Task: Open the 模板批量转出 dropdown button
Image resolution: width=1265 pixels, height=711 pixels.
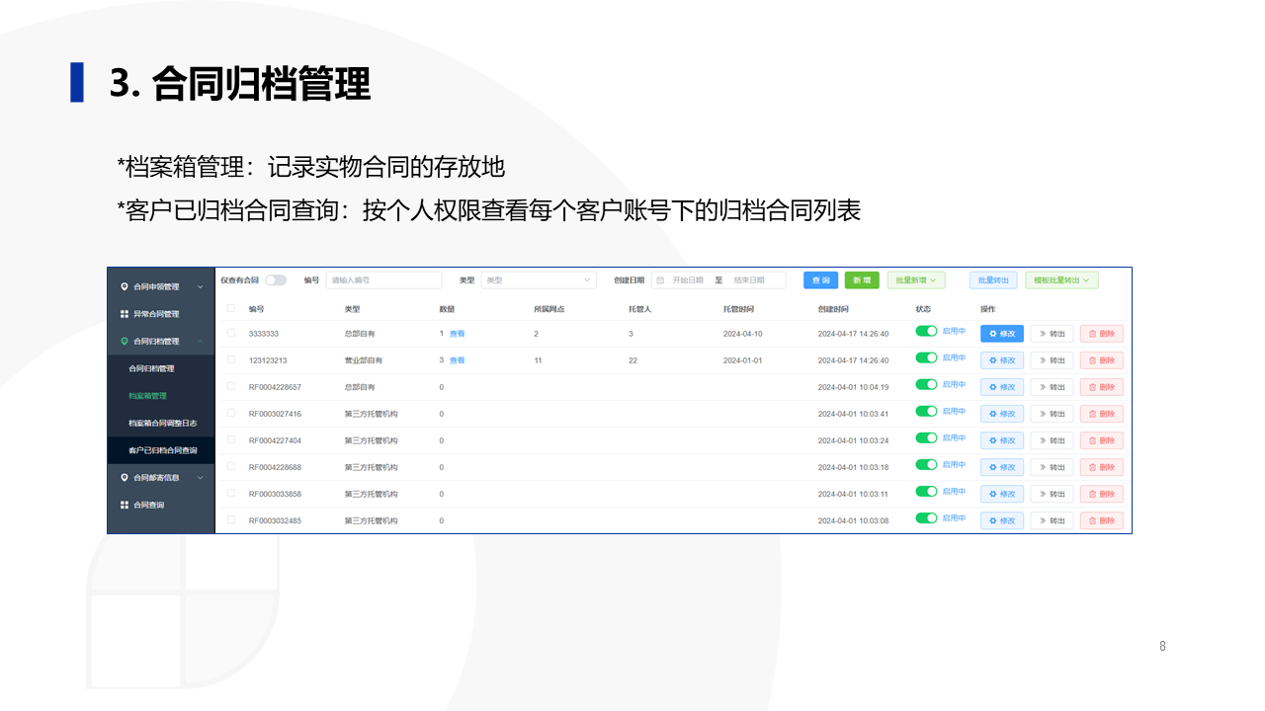Action: (x=1061, y=280)
